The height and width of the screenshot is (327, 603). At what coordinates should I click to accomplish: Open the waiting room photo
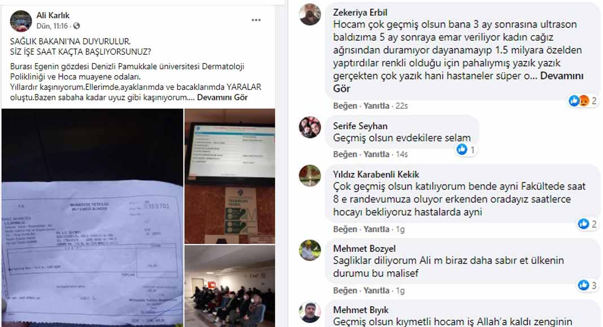pyautogui.click(x=230, y=286)
